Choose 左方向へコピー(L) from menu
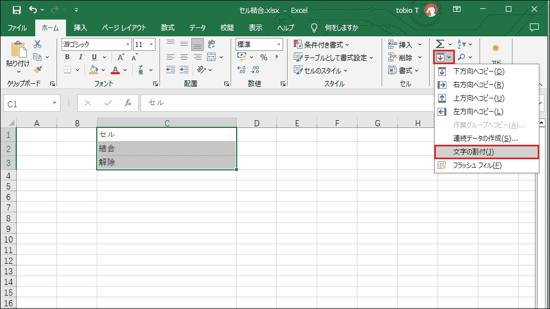Image resolution: width=550 pixels, height=309 pixels. (x=487, y=112)
